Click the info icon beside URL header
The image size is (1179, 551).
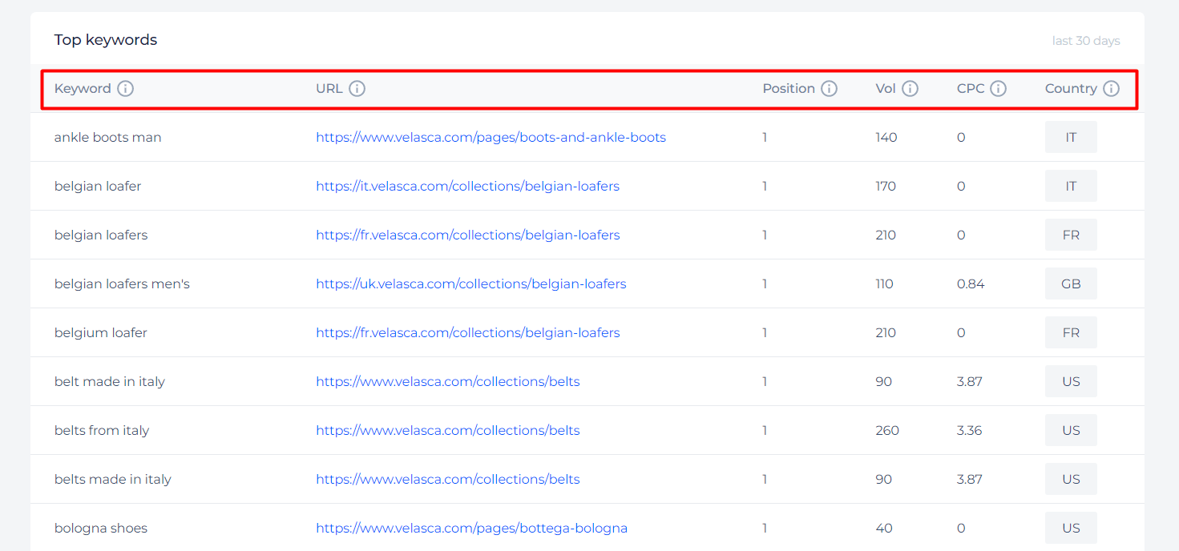357,89
